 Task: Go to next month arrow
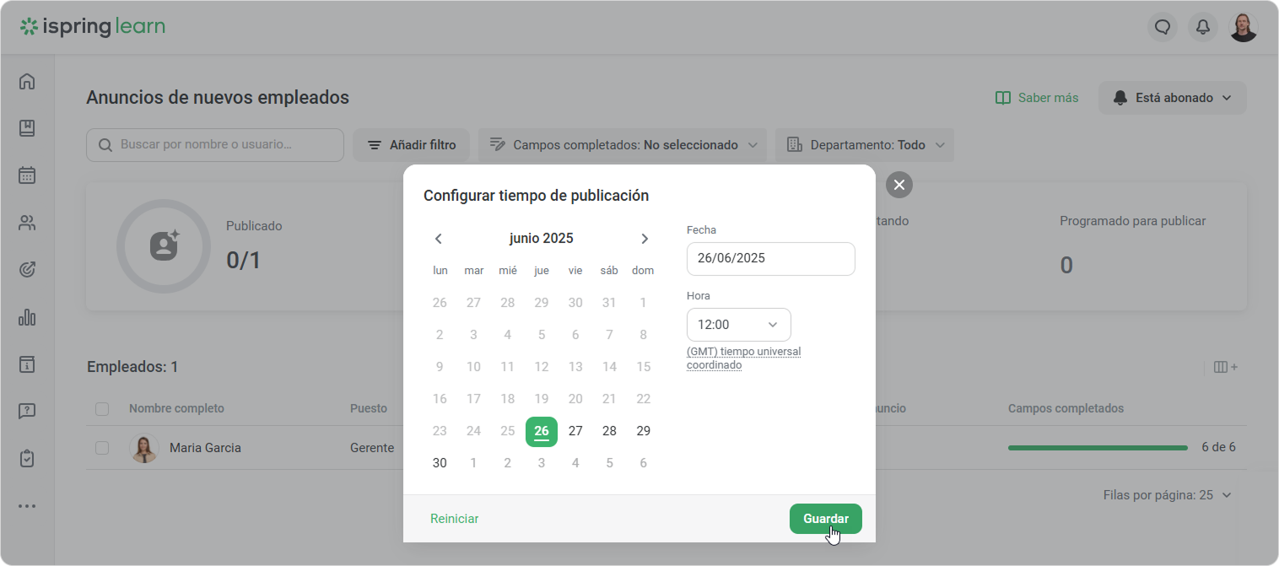(x=645, y=239)
